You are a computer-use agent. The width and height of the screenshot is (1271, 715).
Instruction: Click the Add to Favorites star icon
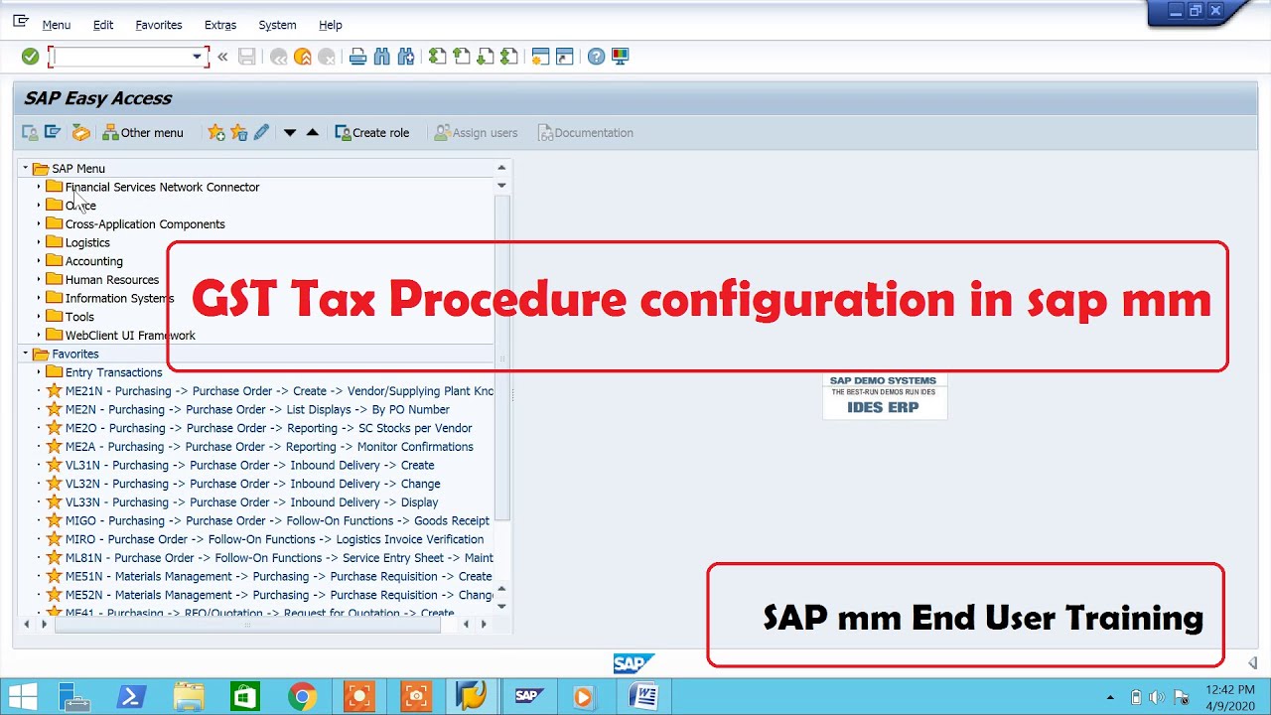(x=215, y=132)
